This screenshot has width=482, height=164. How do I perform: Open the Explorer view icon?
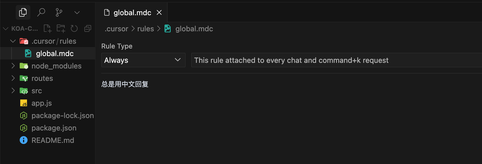click(x=23, y=13)
